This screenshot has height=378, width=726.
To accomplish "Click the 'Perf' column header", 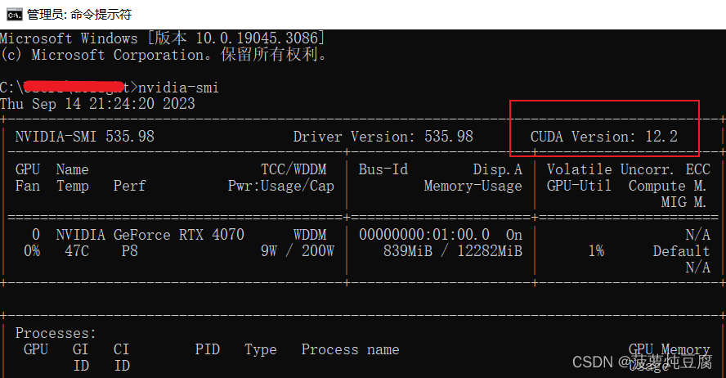I will pos(130,187).
